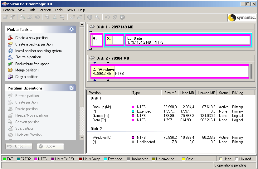Click the Apply changes checkmark toolbar icon
Screen dimensions: 258x169
122,17
